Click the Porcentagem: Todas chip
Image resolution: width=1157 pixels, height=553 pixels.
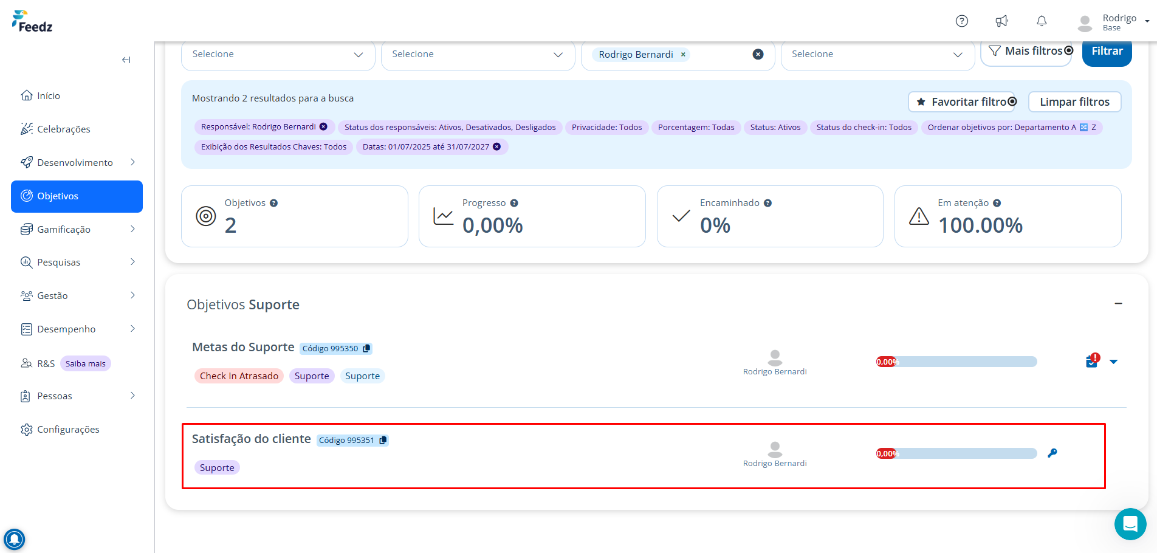pos(696,127)
